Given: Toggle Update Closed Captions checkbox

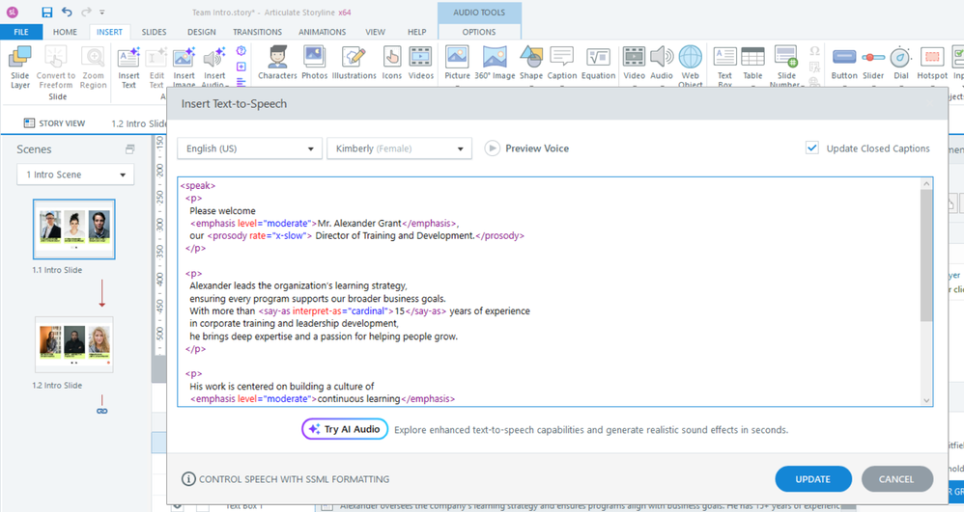Looking at the screenshot, I should tap(812, 148).
